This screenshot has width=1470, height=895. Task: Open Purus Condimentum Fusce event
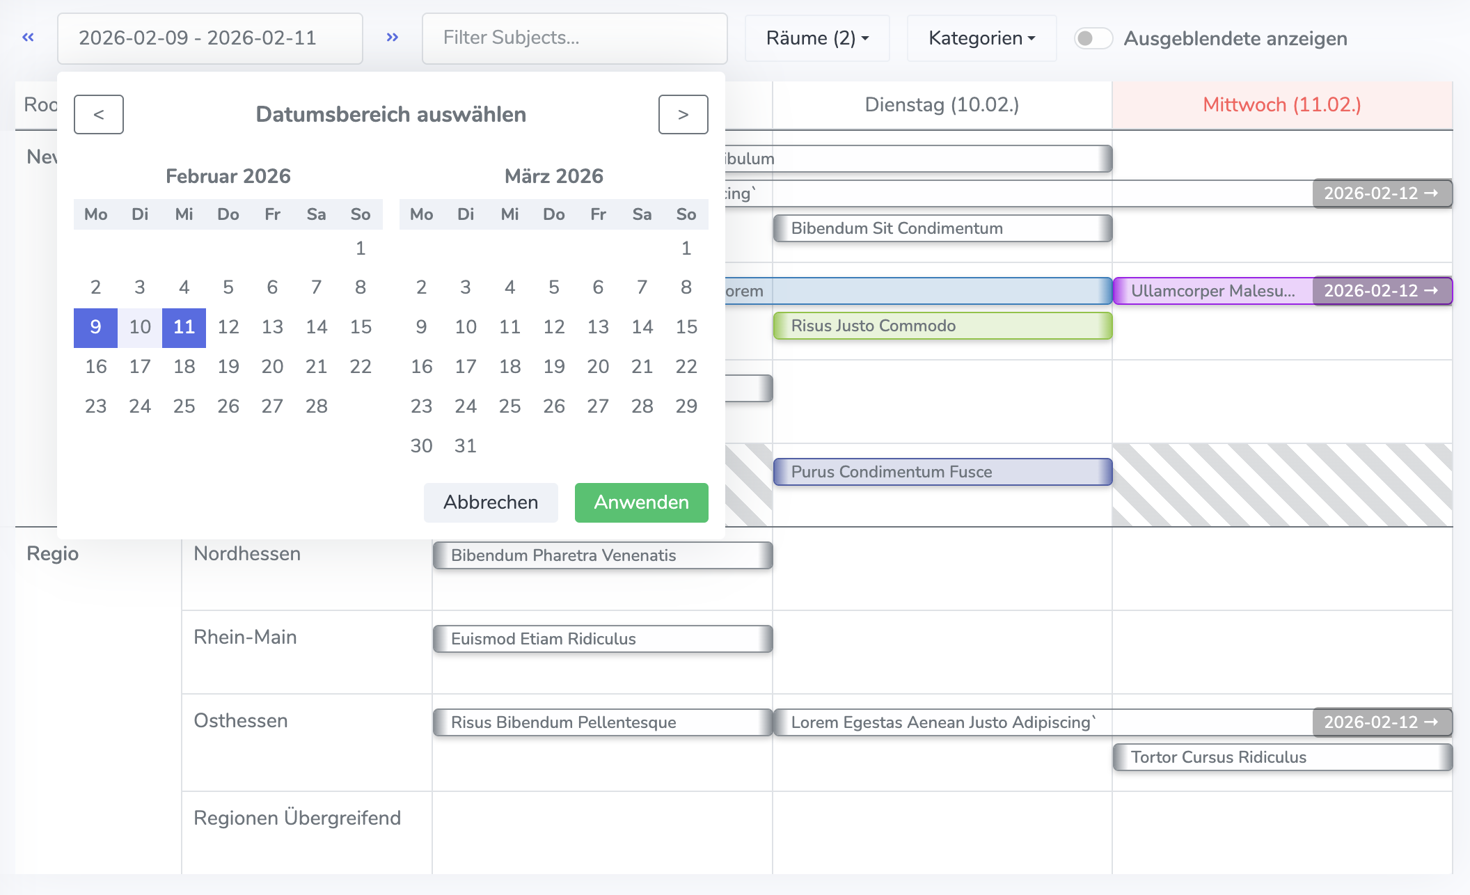942,472
